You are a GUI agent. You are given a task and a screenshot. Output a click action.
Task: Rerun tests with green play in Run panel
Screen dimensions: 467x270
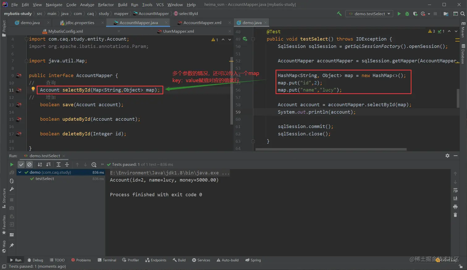click(x=12, y=164)
